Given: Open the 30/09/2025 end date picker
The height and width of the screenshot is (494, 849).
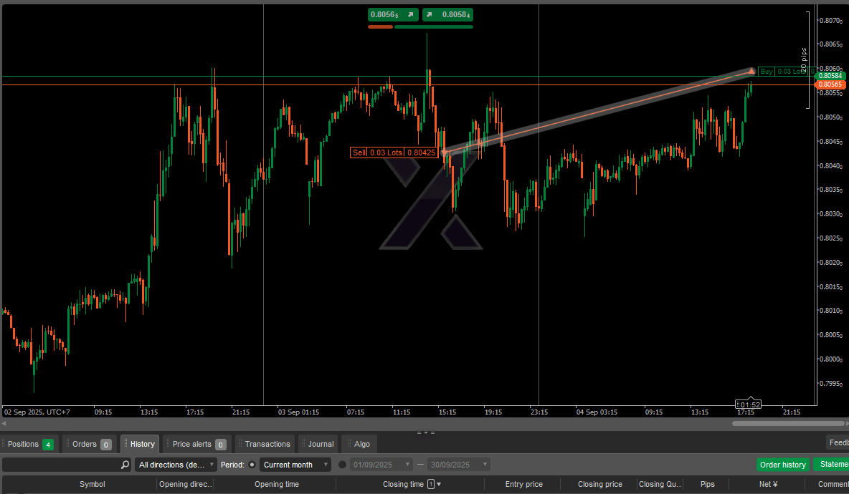Looking at the screenshot, I should [x=459, y=465].
